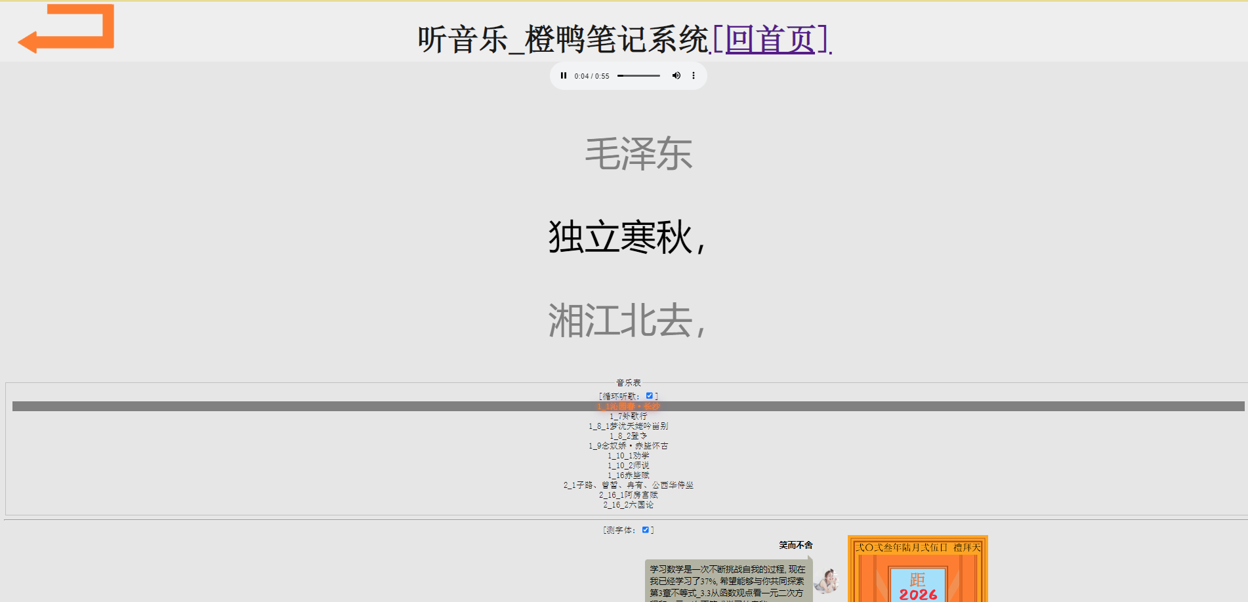The image size is (1248, 602).
Task: Open the player's three-dot options menu
Action: 694,75
